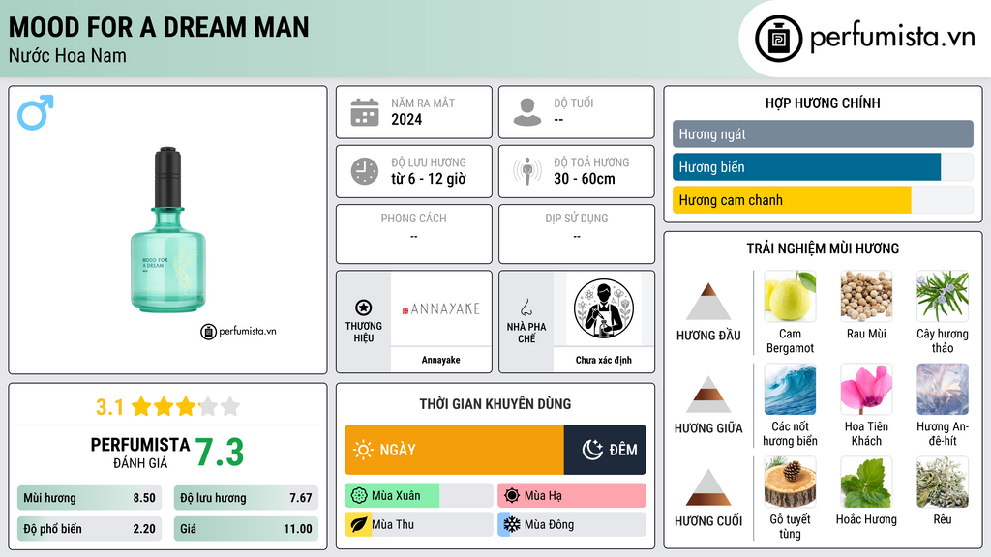Click the Dịp sử dụng card
The height and width of the screenshot is (557, 991).
click(x=577, y=234)
